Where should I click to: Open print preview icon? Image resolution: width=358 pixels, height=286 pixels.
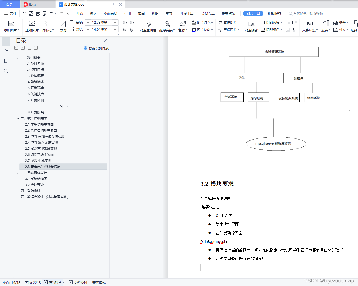[x=45, y=13]
